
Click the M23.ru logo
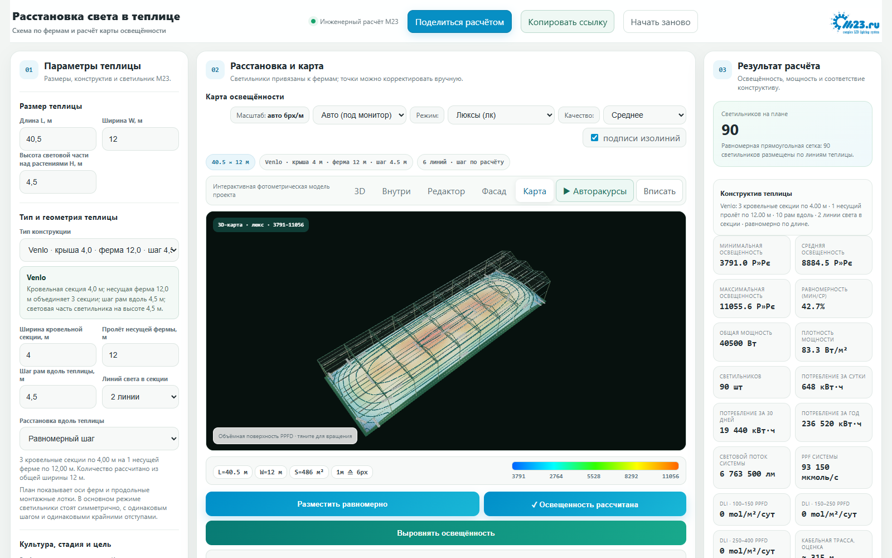(x=855, y=23)
